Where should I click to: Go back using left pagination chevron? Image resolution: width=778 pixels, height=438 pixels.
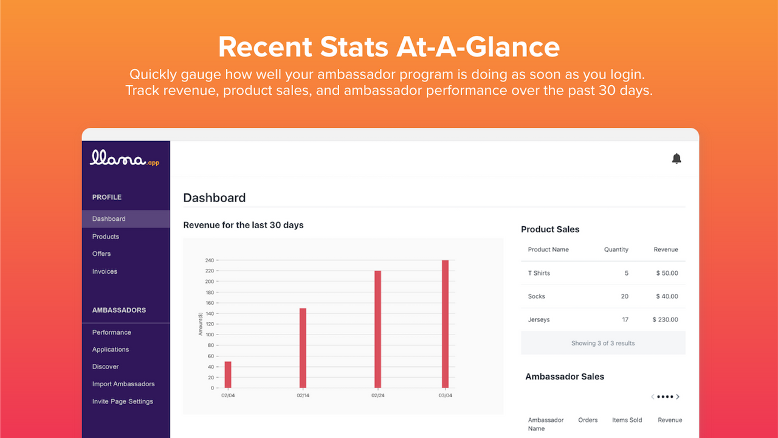point(653,396)
